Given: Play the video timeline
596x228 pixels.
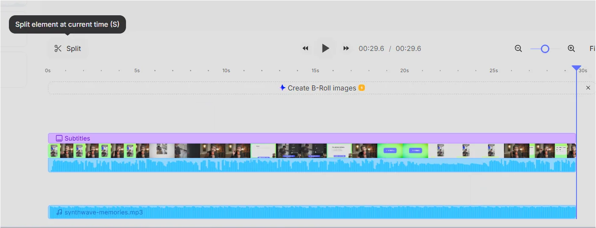Looking at the screenshot, I should pyautogui.click(x=325, y=48).
